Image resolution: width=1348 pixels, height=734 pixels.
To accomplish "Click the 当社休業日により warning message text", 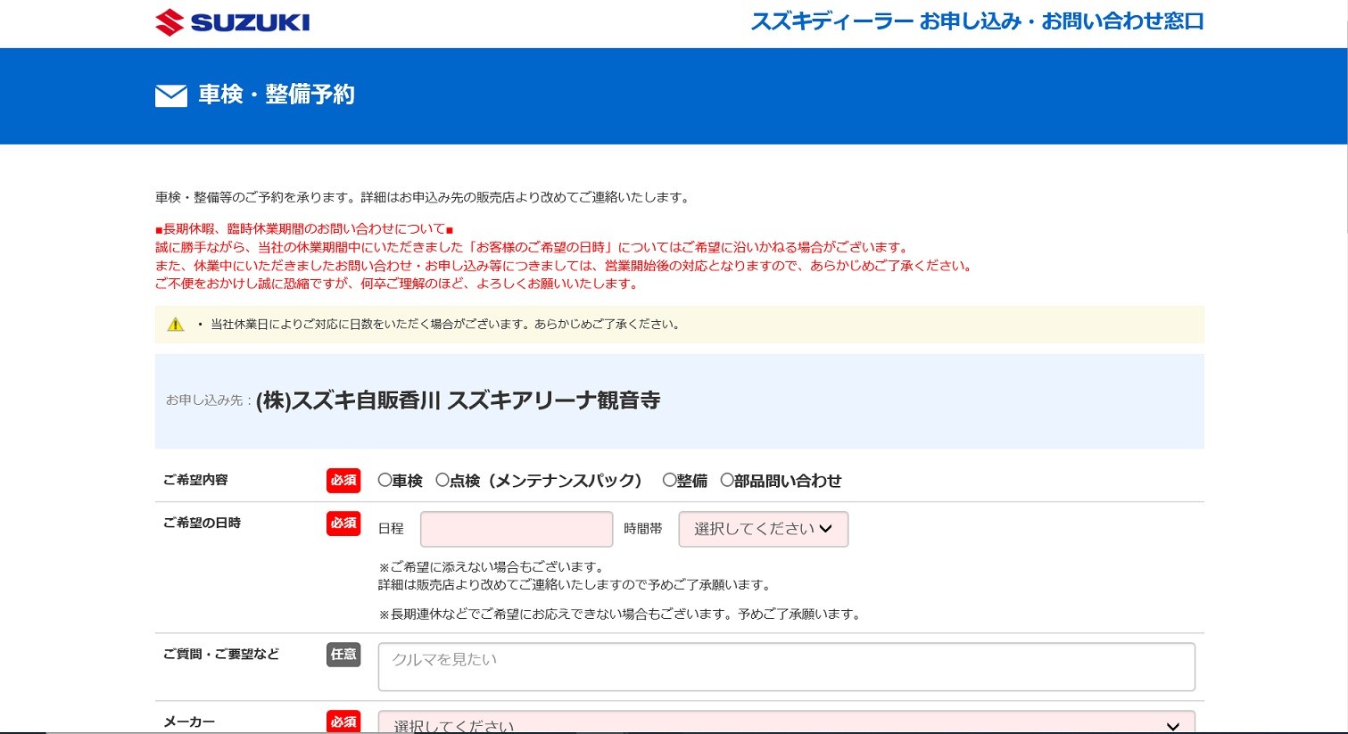I will coord(446,325).
